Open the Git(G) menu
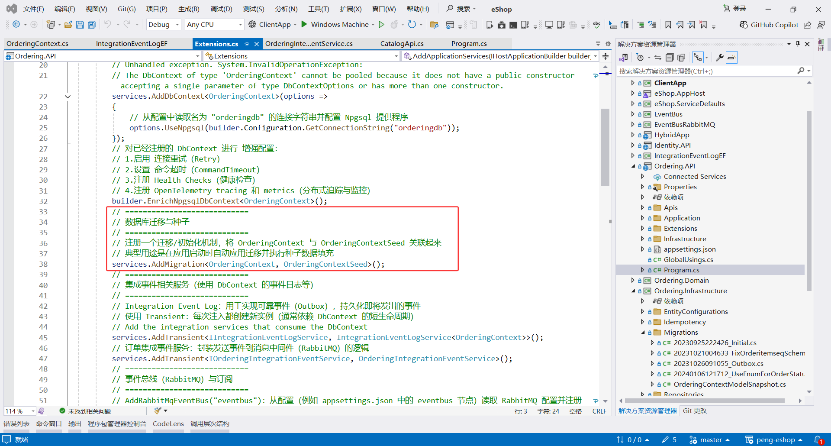 (x=126, y=9)
